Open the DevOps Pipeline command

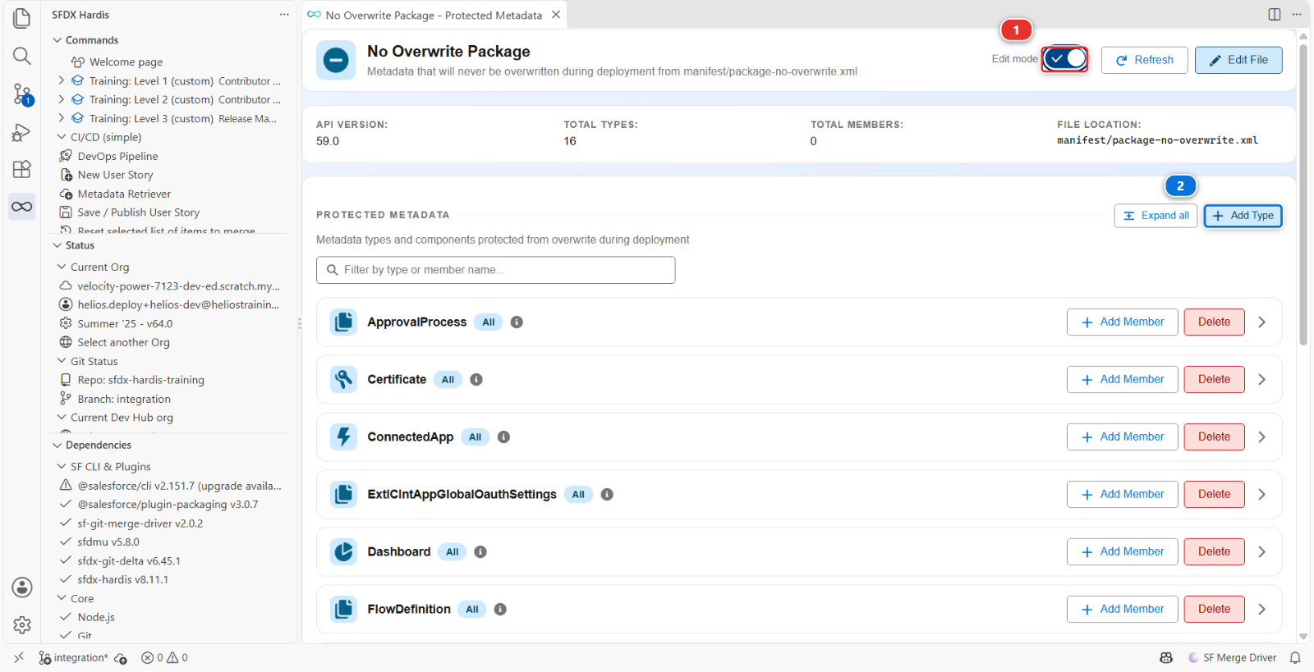point(117,156)
